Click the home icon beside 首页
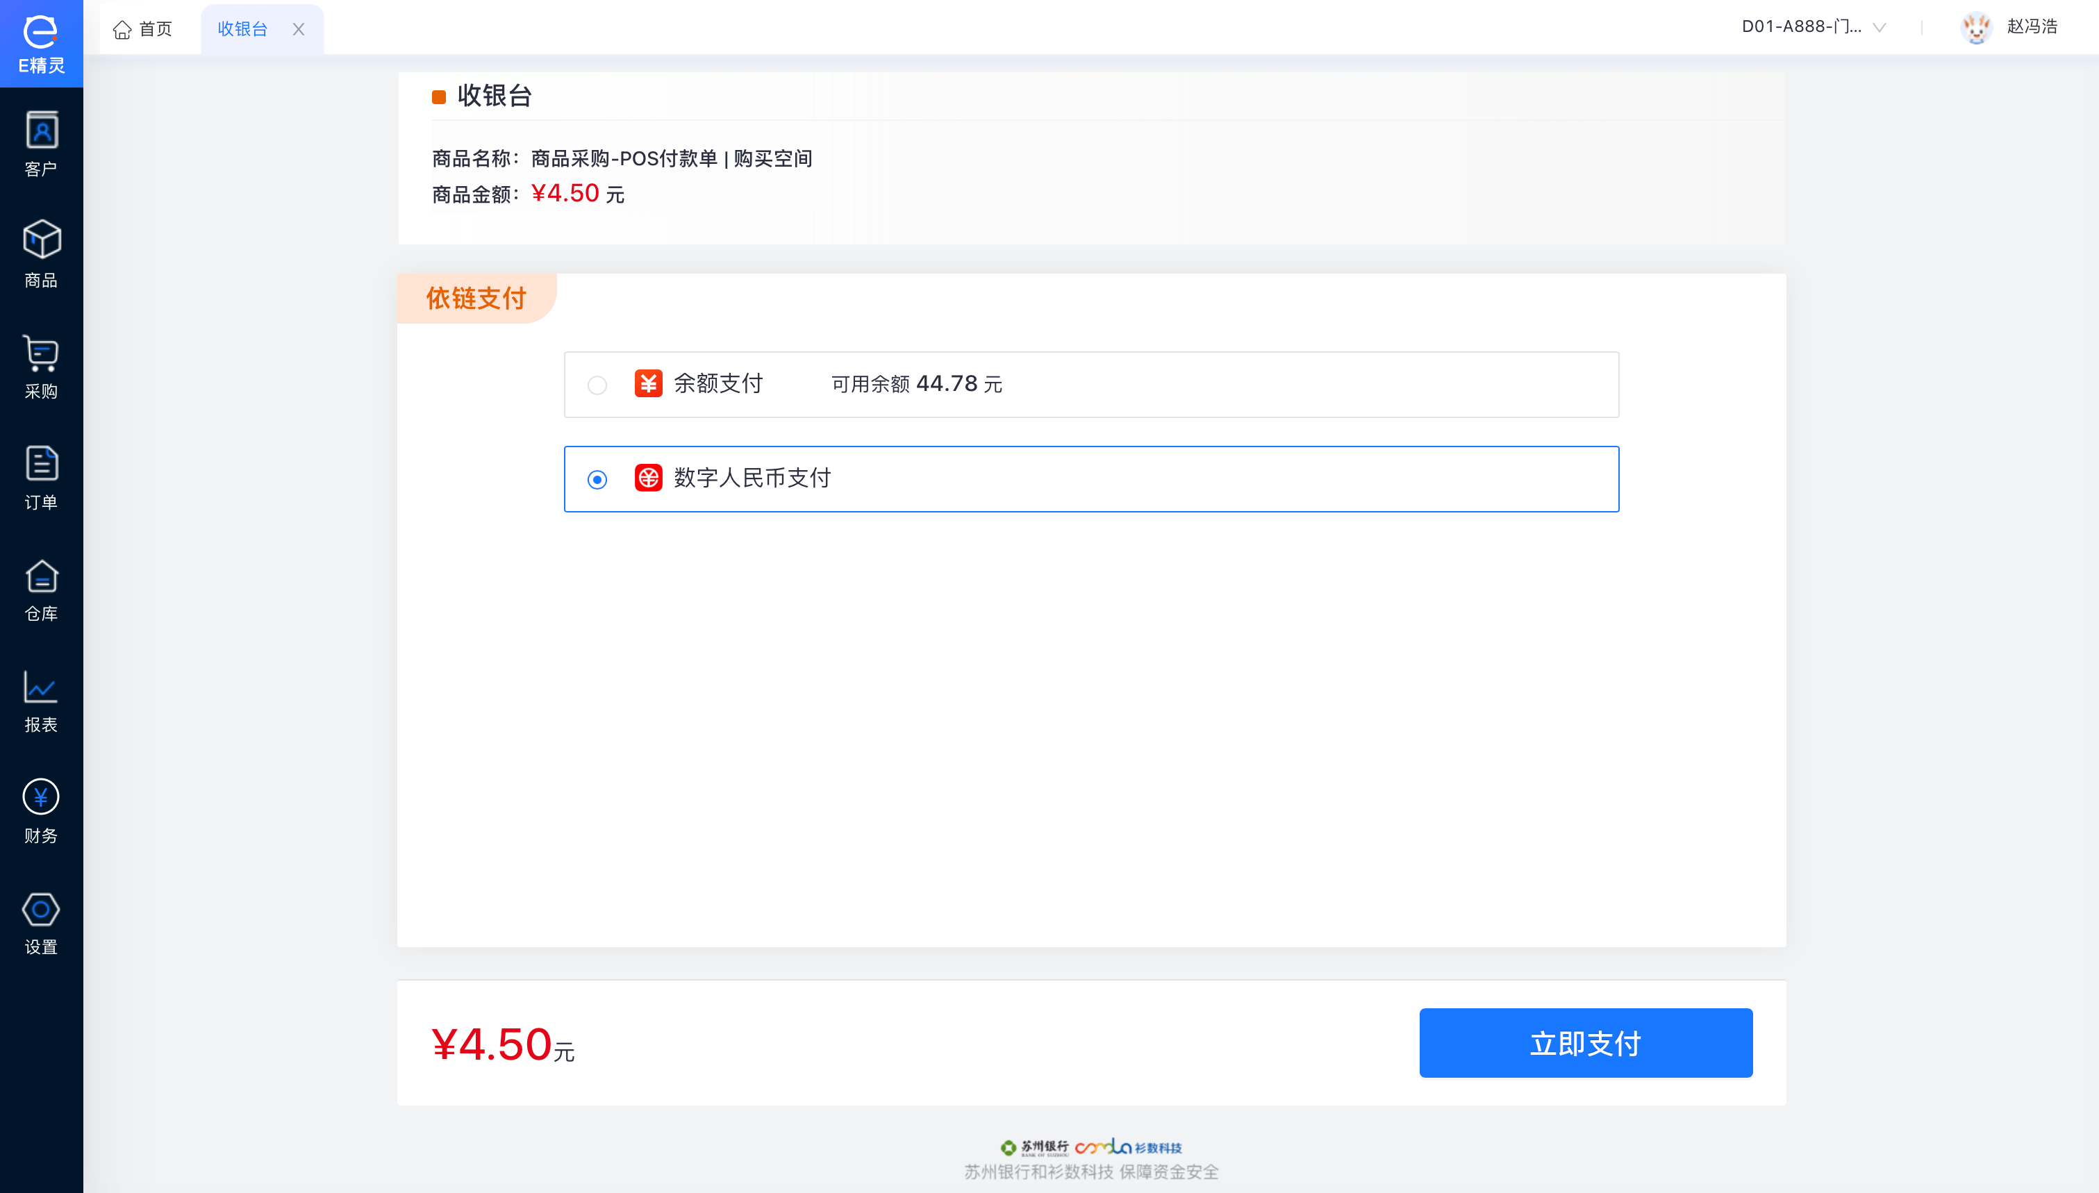 pyautogui.click(x=123, y=28)
